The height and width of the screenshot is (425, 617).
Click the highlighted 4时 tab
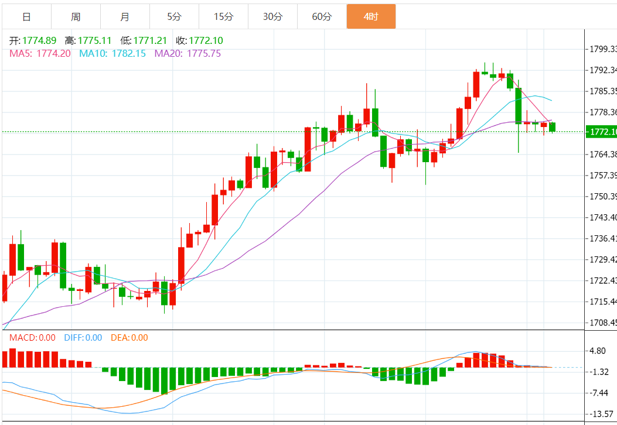click(x=371, y=16)
